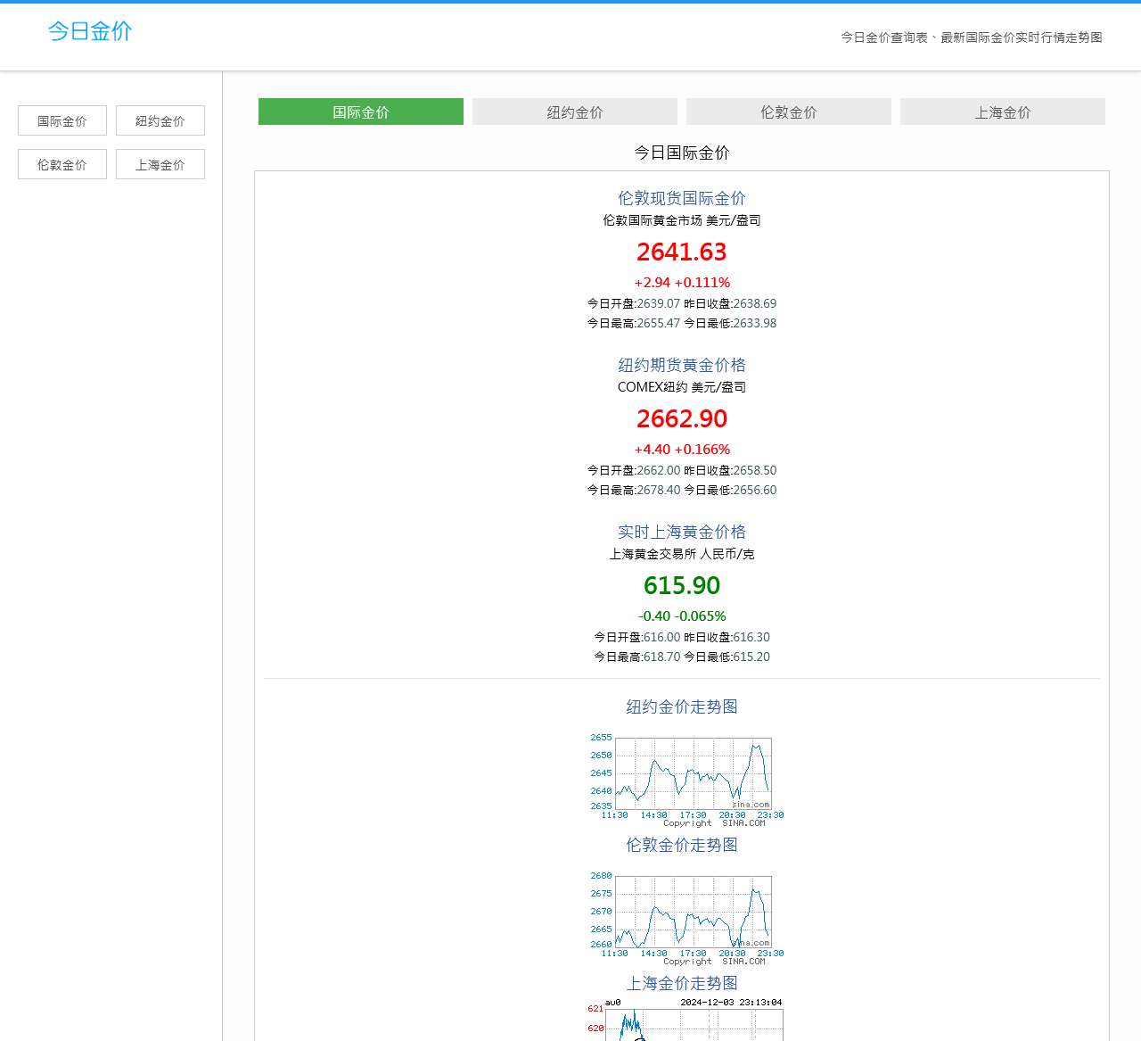Select 伦敦金价 button in left sidebar
Screen dimensions: 1141x1041
click(62, 165)
